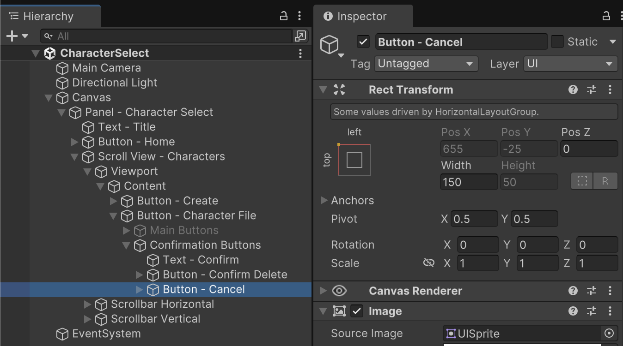Screen dimensions: 623x346
Task: Click the Width input field
Action: tap(469, 182)
